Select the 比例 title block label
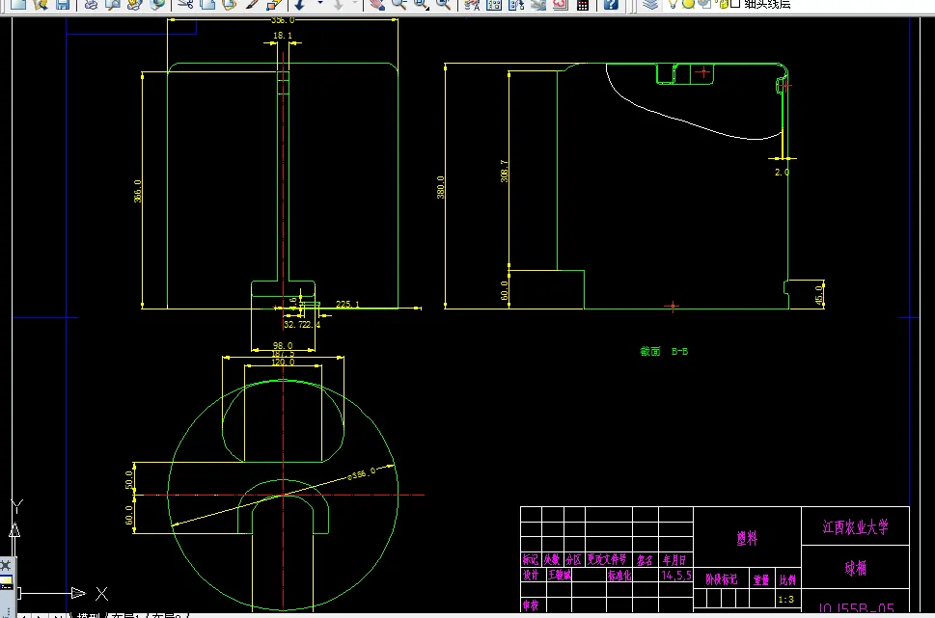The width and height of the screenshot is (935, 618). (787, 579)
